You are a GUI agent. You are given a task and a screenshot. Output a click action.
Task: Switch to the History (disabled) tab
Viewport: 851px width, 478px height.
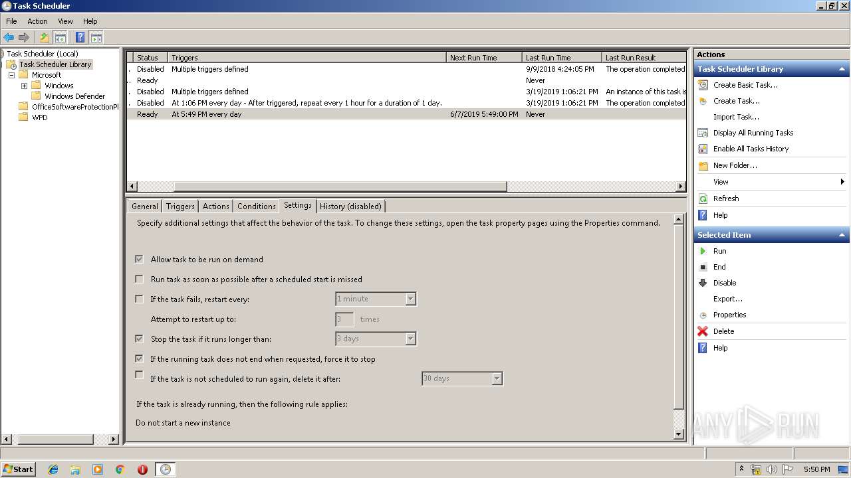351,206
